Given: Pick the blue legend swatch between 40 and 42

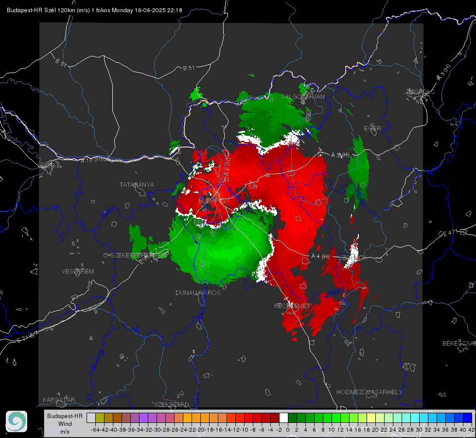Looking at the screenshot, I should click(468, 418).
